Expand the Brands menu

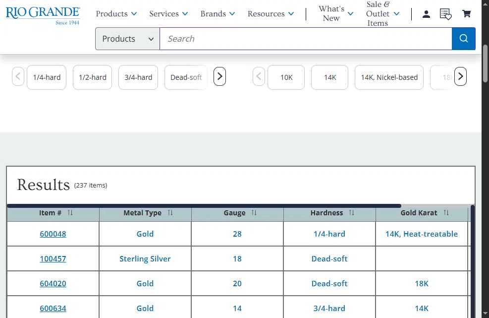217,14
